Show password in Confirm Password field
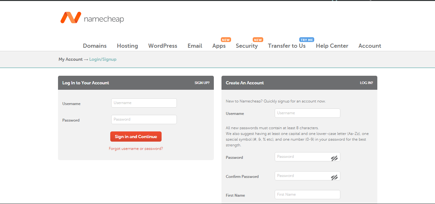This screenshot has height=204, width=435. [x=334, y=177]
